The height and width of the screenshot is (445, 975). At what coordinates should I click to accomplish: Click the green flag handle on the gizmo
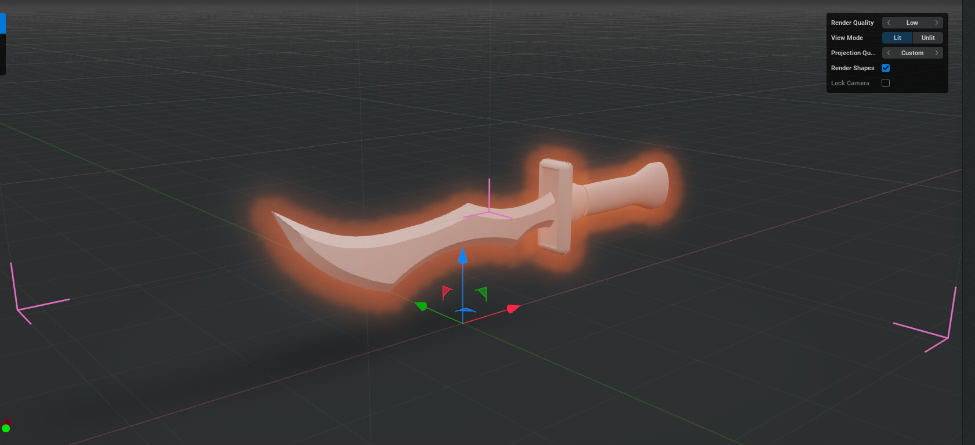point(481,294)
